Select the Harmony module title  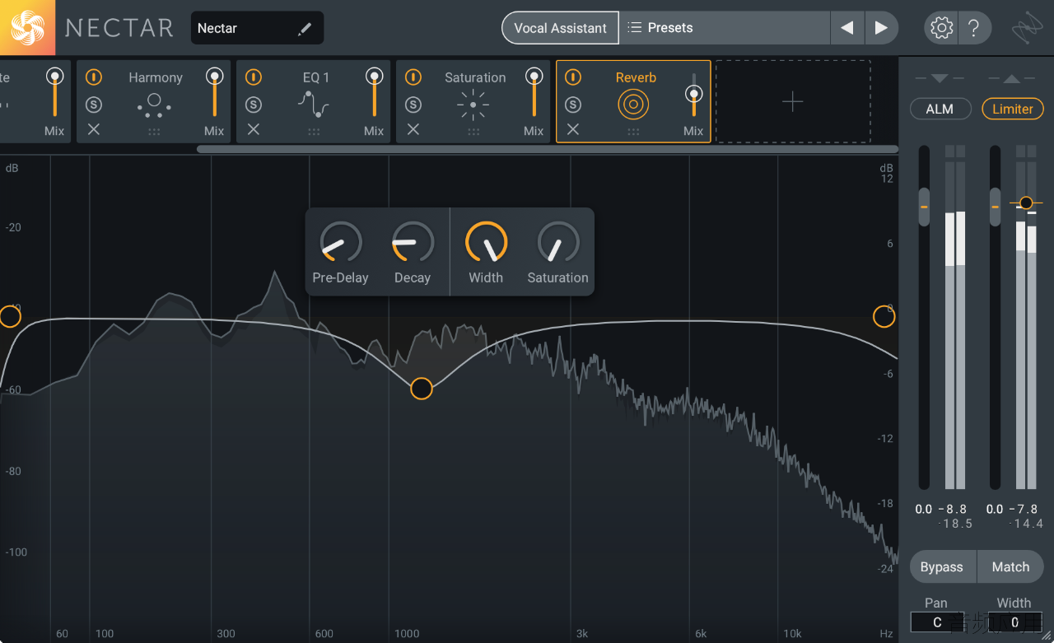pyautogui.click(x=156, y=77)
